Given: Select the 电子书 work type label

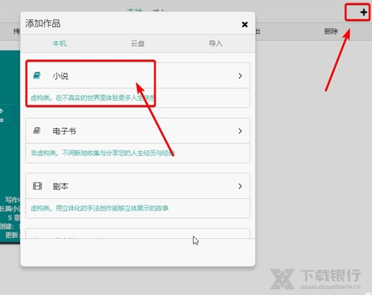Looking at the screenshot, I should (x=64, y=131).
